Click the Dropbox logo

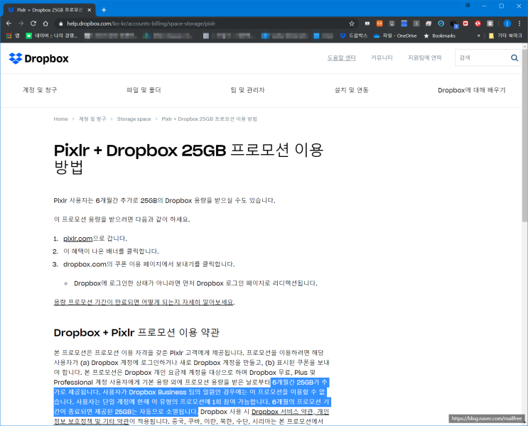coord(38,58)
